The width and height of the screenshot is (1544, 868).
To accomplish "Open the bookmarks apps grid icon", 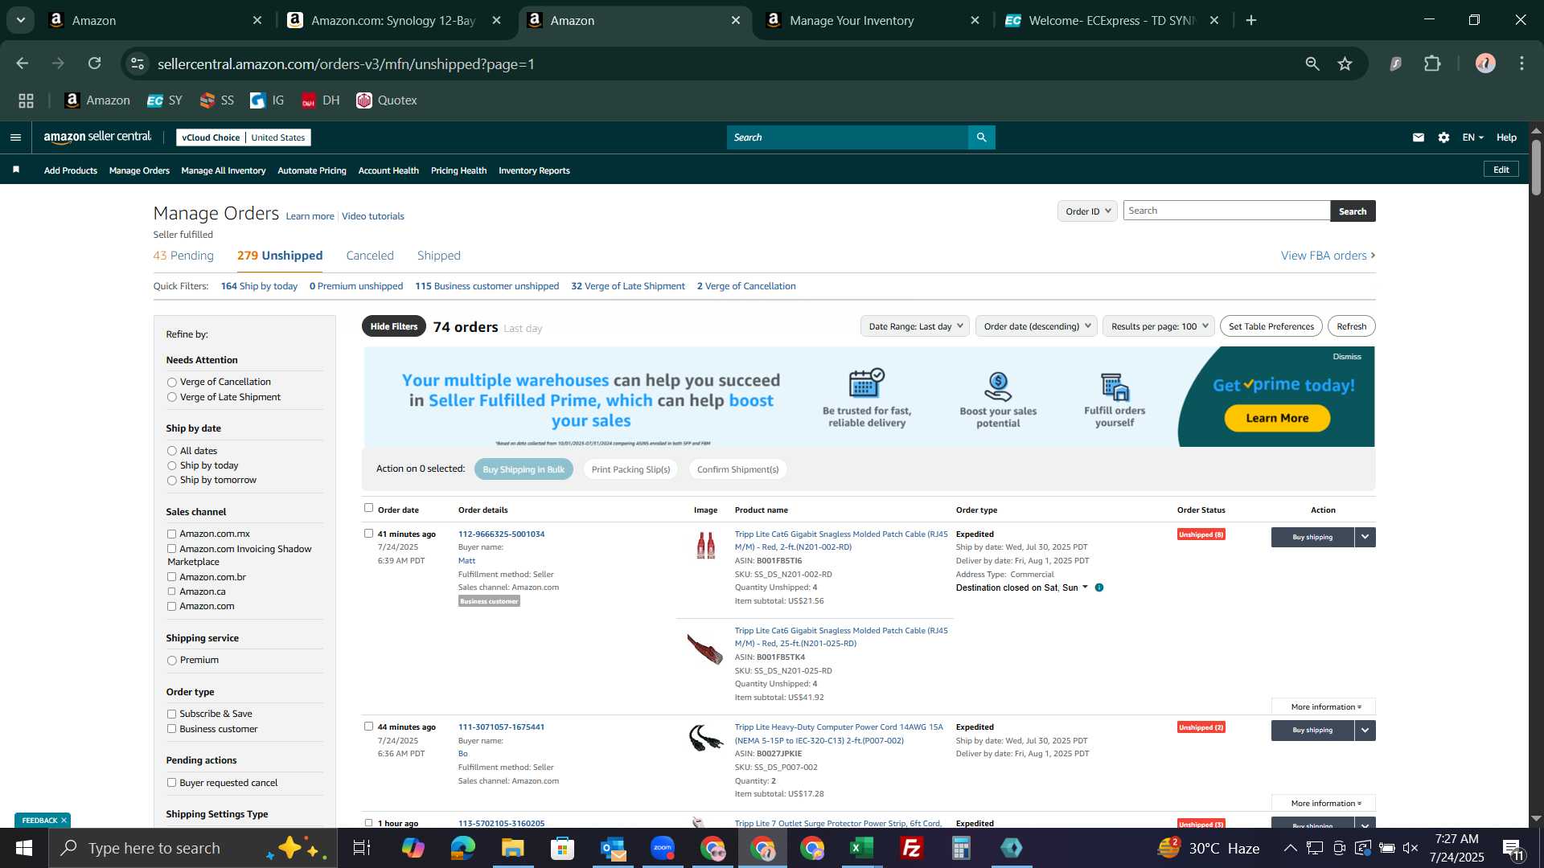I will coord(26,100).
